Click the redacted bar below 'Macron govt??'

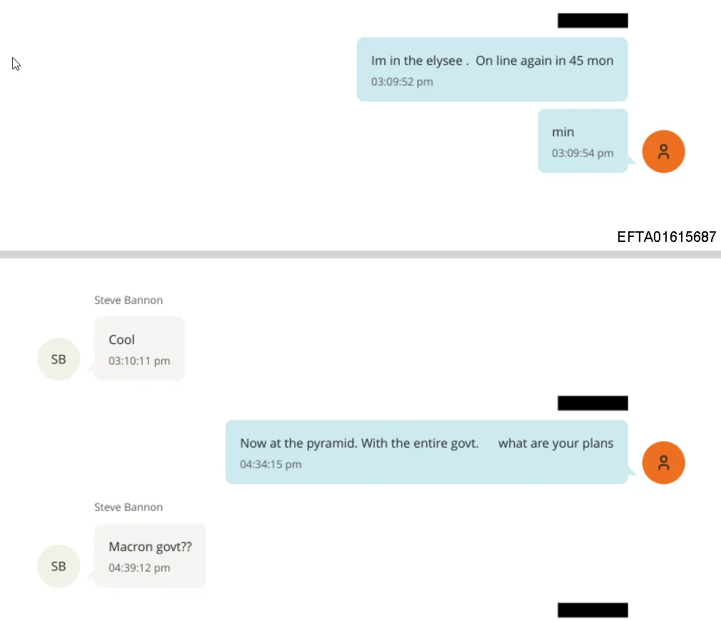(x=593, y=610)
